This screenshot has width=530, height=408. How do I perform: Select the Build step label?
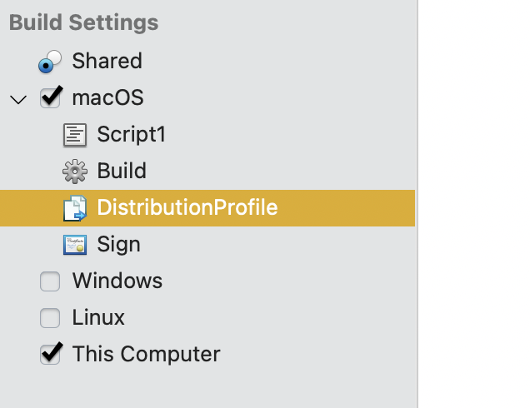122,172
